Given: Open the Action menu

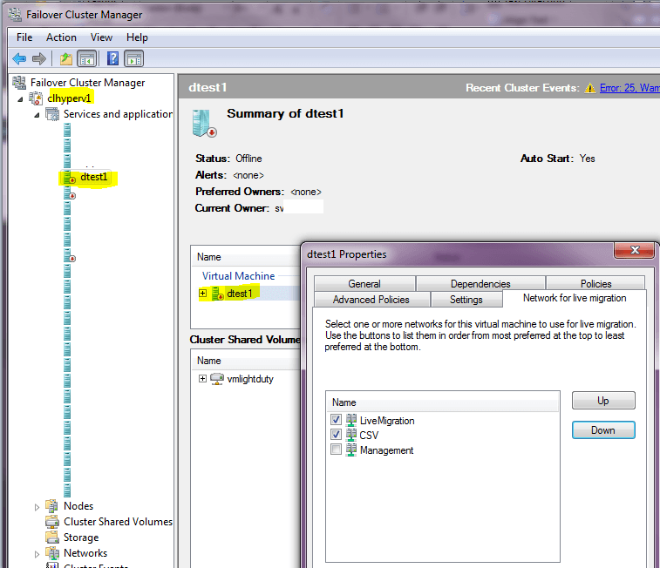Looking at the screenshot, I should point(61,37).
